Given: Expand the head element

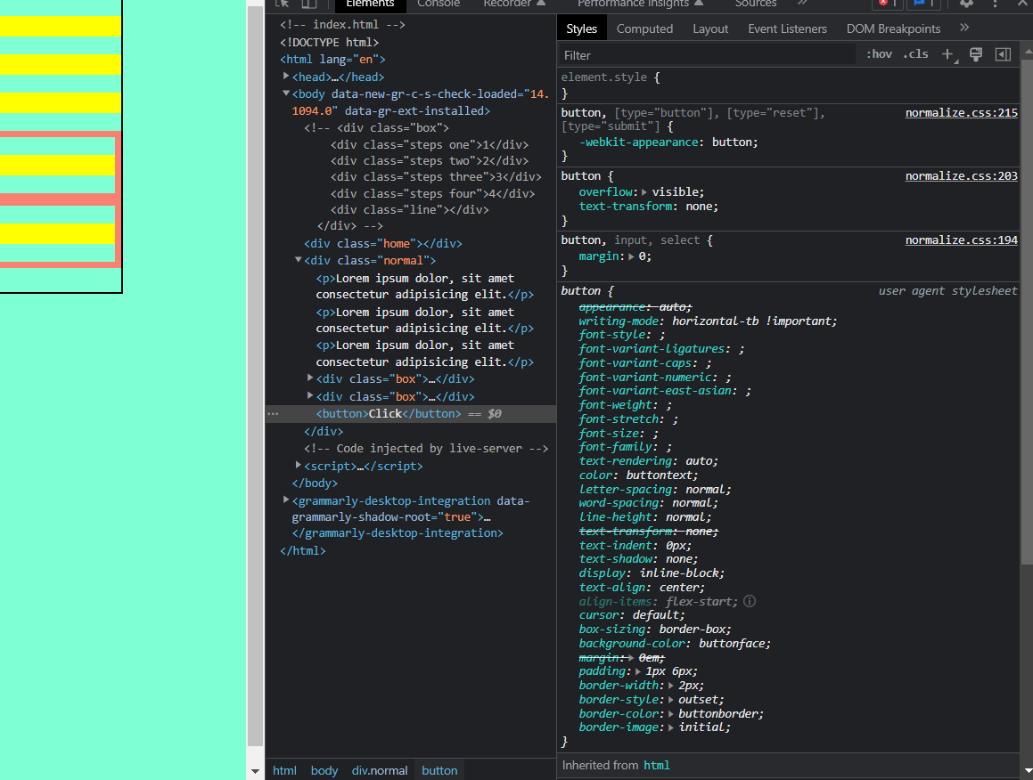Looking at the screenshot, I should tap(286, 77).
